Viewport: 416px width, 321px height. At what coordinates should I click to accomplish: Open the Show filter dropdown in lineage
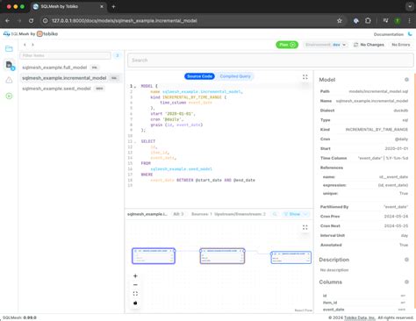pos(295,214)
